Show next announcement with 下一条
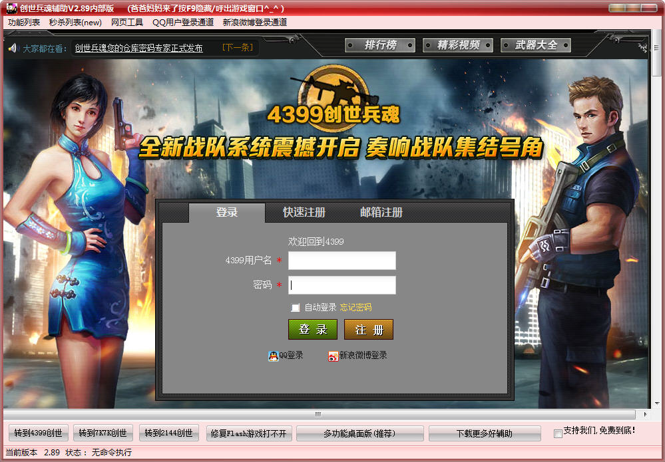 click(238, 47)
